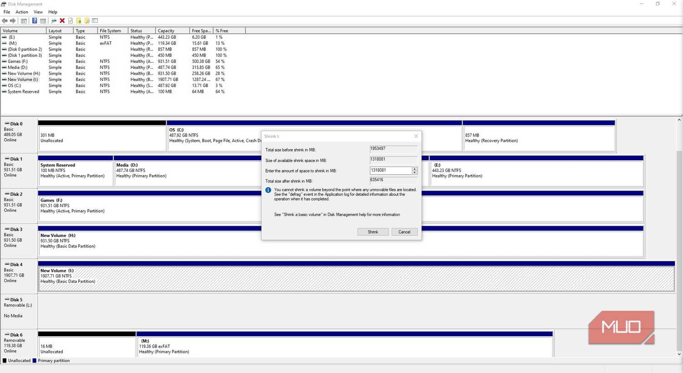Open the Action menu
The height and width of the screenshot is (373, 683).
coord(22,12)
